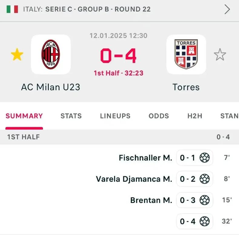
Task: Switch to the LINEUPS tab
Action: click(115, 116)
